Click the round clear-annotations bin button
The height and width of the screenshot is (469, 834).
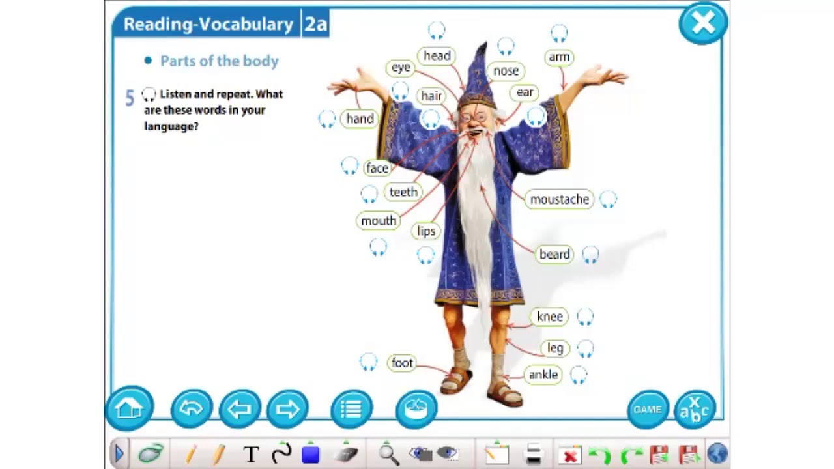pos(416,408)
